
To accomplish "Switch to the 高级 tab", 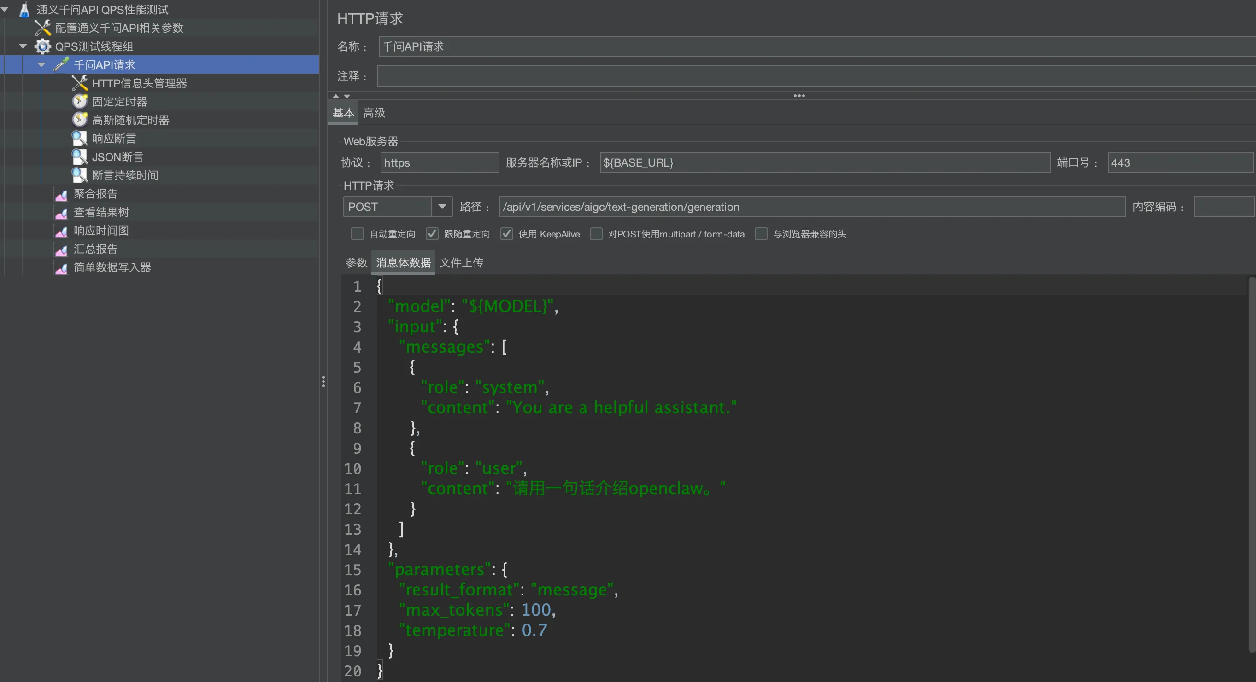I will [374, 113].
